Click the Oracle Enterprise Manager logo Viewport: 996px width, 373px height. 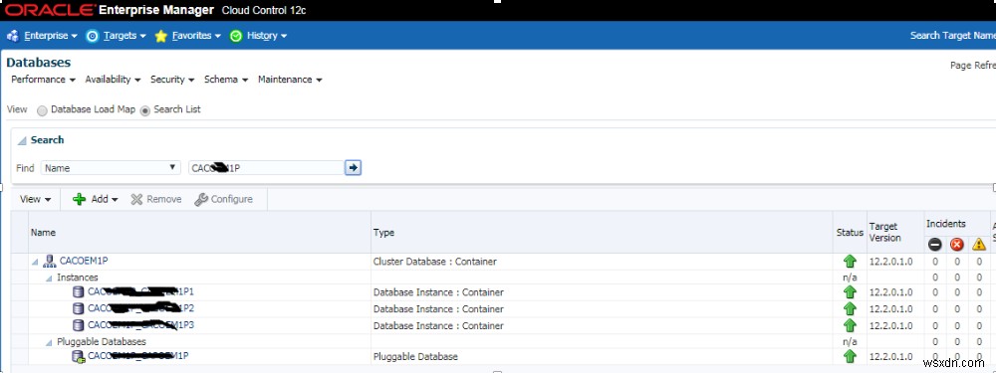click(110, 10)
